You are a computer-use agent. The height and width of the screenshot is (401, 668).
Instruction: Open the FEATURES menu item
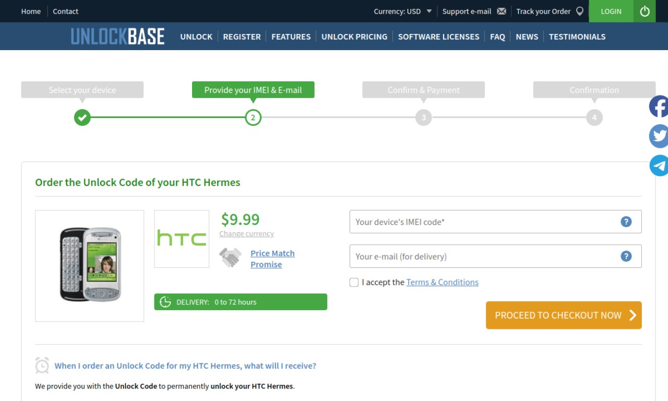pyautogui.click(x=291, y=37)
